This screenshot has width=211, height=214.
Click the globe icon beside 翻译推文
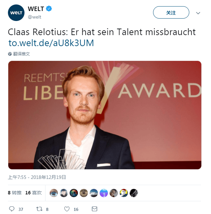(10, 54)
